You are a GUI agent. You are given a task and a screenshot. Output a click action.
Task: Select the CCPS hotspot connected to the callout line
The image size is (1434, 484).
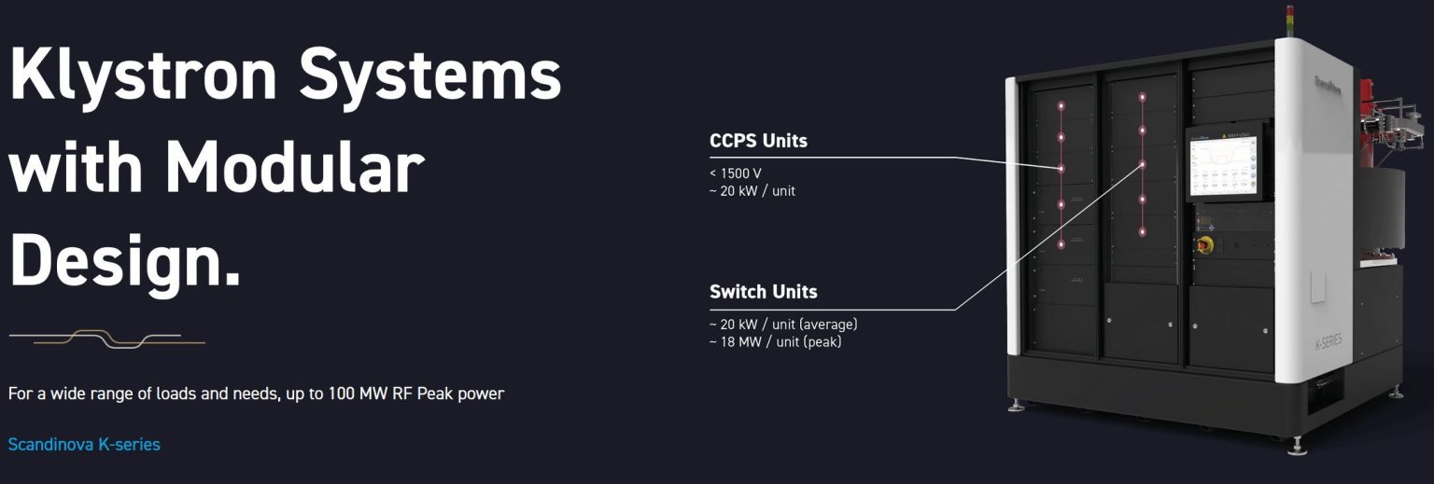pyautogui.click(x=1061, y=169)
